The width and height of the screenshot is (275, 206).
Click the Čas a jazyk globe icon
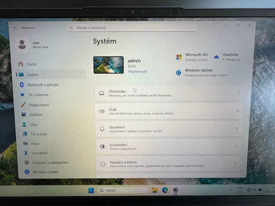pos(25,134)
